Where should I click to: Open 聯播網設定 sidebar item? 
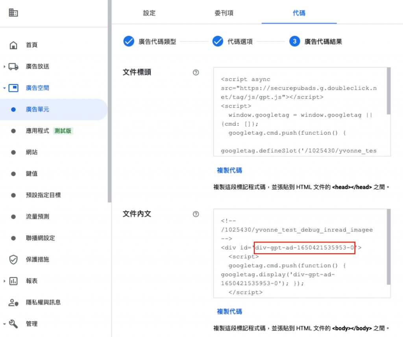(54, 238)
